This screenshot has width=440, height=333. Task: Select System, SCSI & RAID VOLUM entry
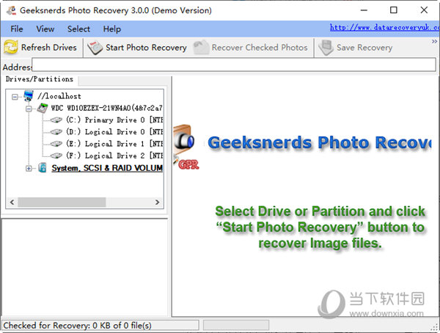pos(107,168)
